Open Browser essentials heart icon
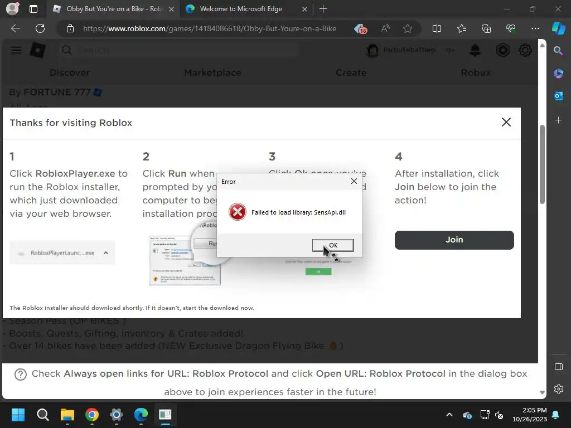This screenshot has height=428, width=571. pos(511,28)
